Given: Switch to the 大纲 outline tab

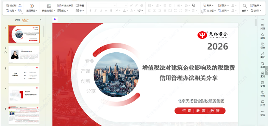Looking at the screenshot, I should click(18, 20).
